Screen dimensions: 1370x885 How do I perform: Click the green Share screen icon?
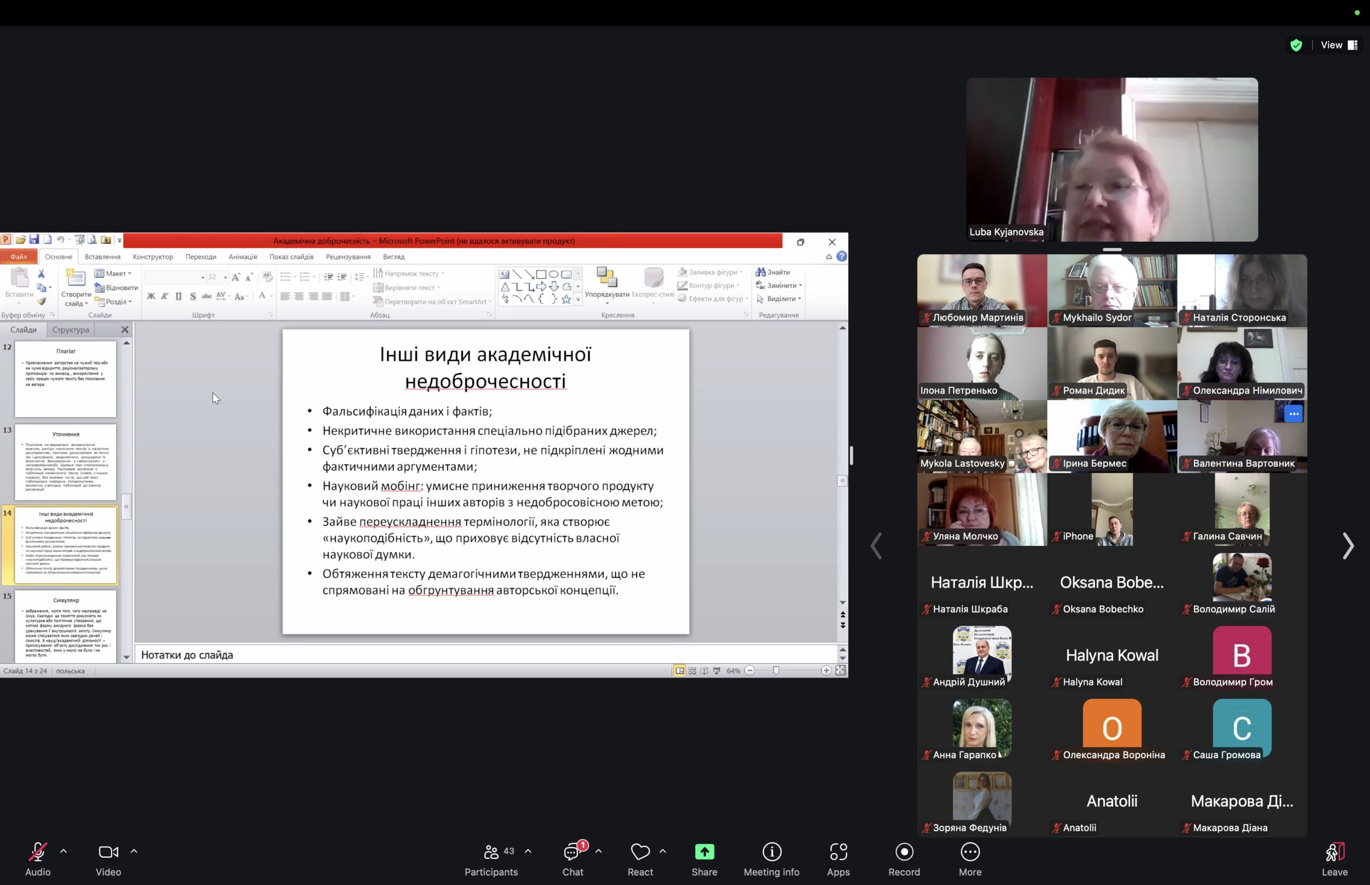pos(704,853)
